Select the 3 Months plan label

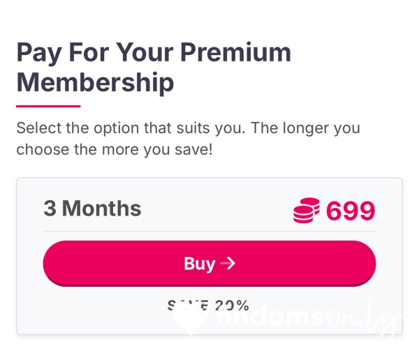tap(92, 209)
